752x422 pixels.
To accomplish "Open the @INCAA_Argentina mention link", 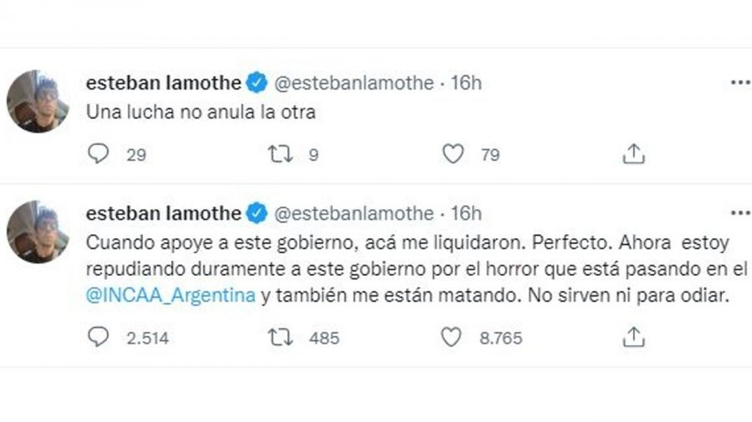I will [171, 296].
